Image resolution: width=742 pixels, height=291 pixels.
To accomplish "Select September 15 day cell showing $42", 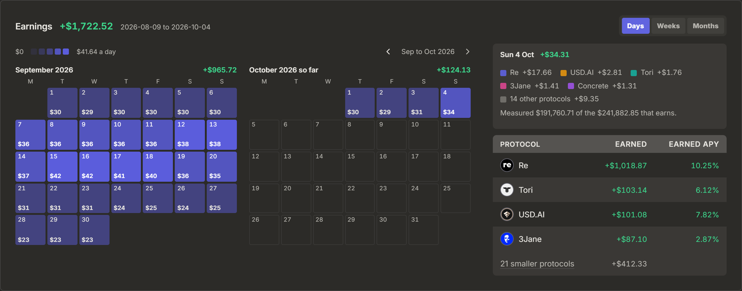I will click(x=62, y=167).
